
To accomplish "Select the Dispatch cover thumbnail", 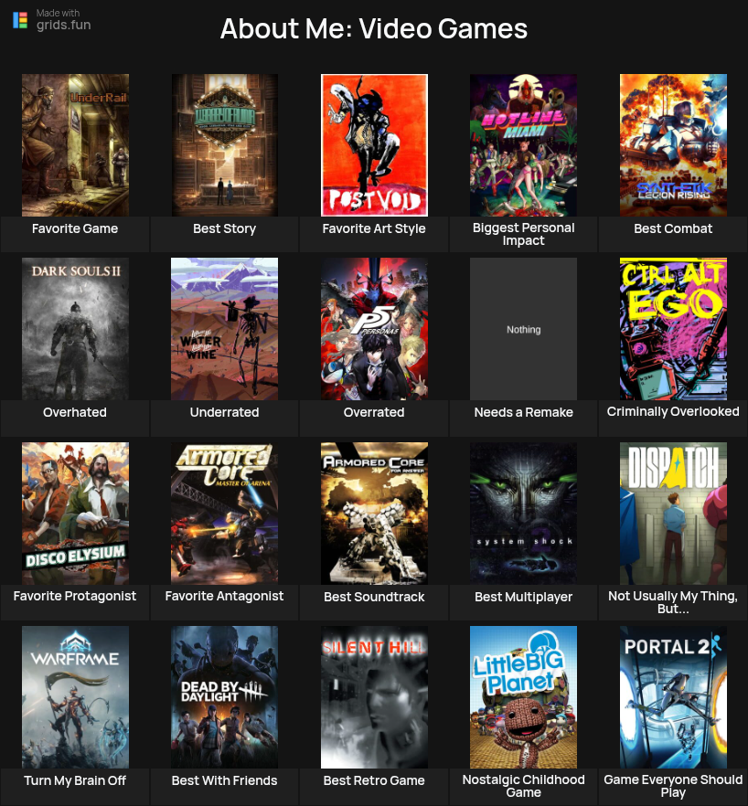I will click(x=673, y=513).
